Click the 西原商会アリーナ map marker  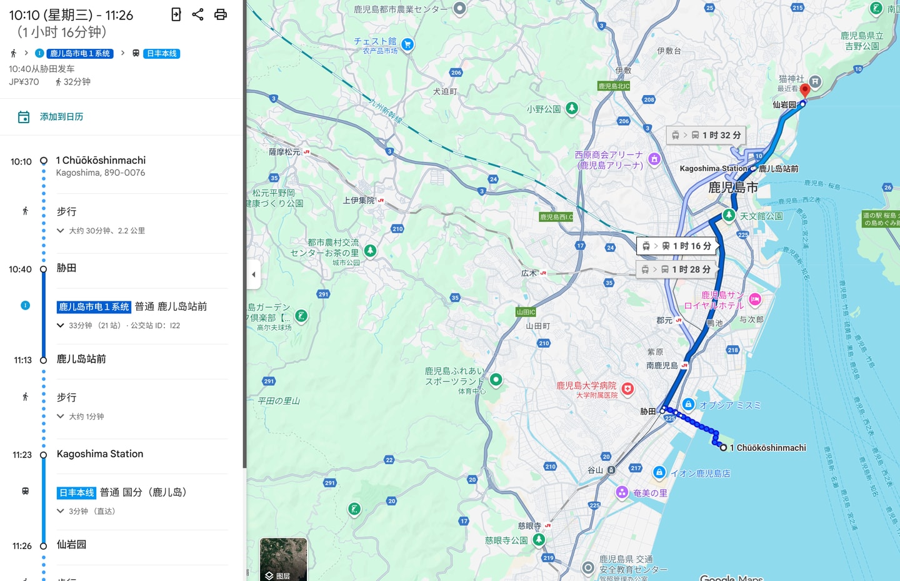point(654,159)
